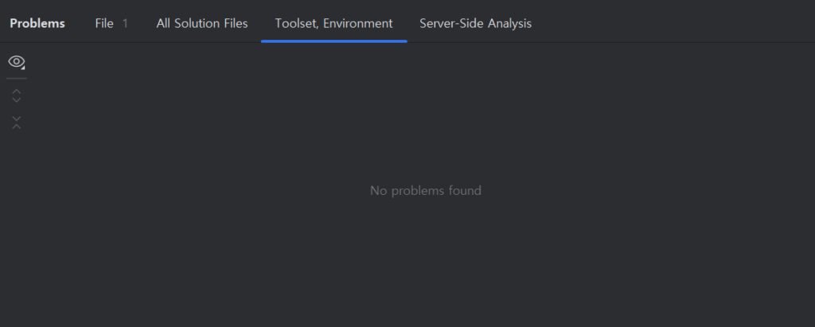This screenshot has width=815, height=327.
Task: Show problems across All Solution Files
Action: [x=202, y=23]
